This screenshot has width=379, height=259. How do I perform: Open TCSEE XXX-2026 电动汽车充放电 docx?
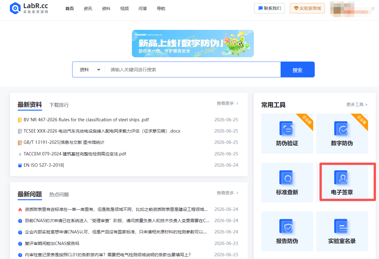[x=102, y=131]
